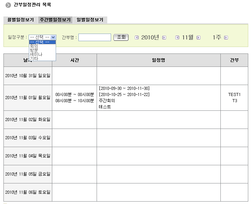Select 세미나 from the dropdown options
The height and width of the screenshot is (204, 251).
point(36,54)
